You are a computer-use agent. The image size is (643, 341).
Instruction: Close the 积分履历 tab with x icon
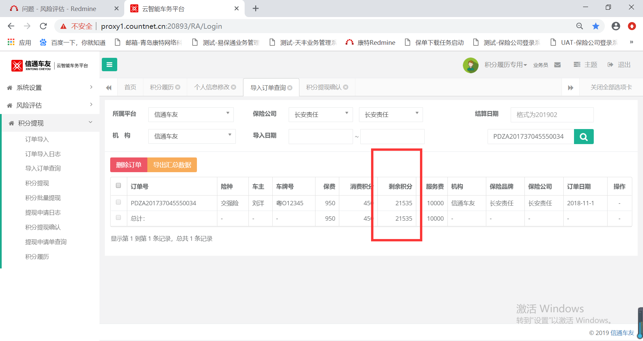click(x=178, y=87)
